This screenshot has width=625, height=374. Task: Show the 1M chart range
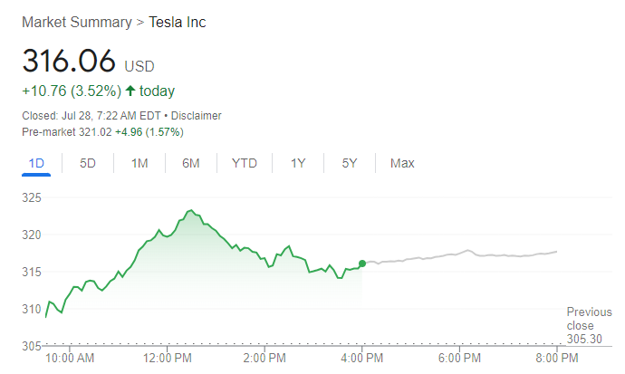point(139,163)
